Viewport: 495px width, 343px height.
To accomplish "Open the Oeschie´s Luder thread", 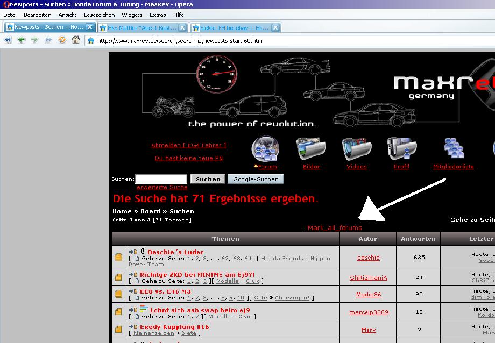I will (175, 252).
